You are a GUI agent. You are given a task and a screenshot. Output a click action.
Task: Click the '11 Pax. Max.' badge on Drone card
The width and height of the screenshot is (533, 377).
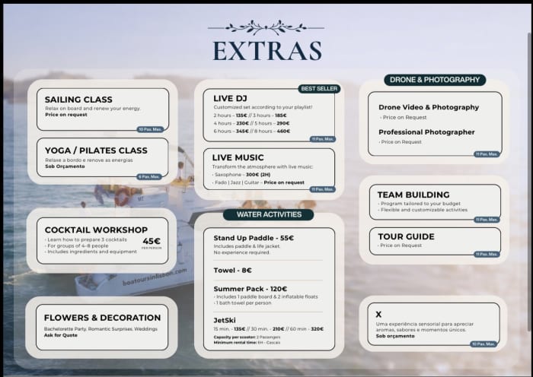click(x=487, y=154)
